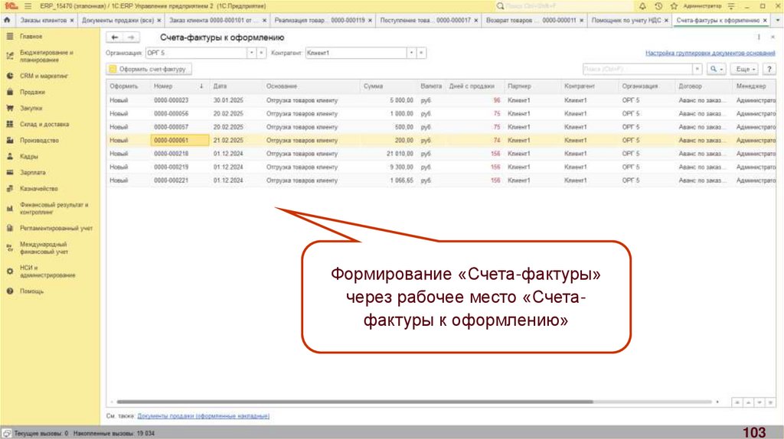Select row with number 0000-000221
Image resolution: width=784 pixels, height=439 pixels.
(x=442, y=180)
